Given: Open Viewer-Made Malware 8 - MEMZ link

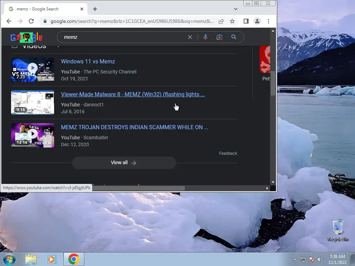Looking at the screenshot, I should [133, 94].
